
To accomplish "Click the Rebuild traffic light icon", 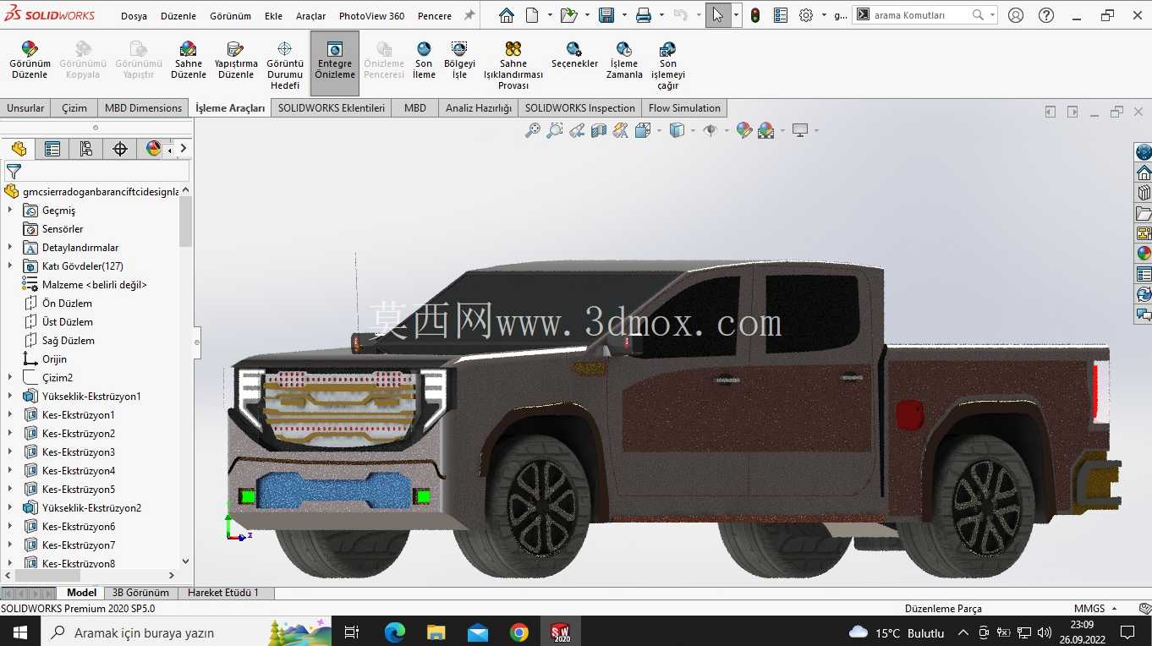I will pos(755,15).
